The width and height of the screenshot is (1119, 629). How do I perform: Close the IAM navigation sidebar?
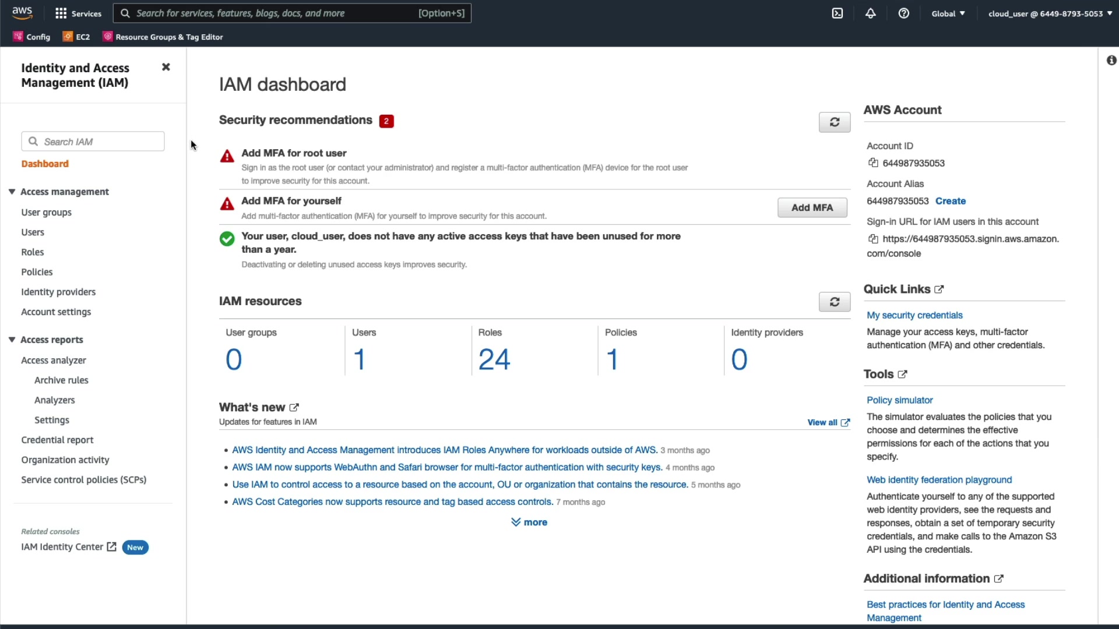[x=166, y=67]
